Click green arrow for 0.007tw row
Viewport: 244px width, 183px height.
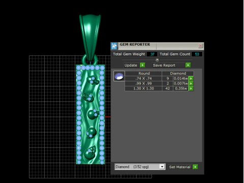191,83
